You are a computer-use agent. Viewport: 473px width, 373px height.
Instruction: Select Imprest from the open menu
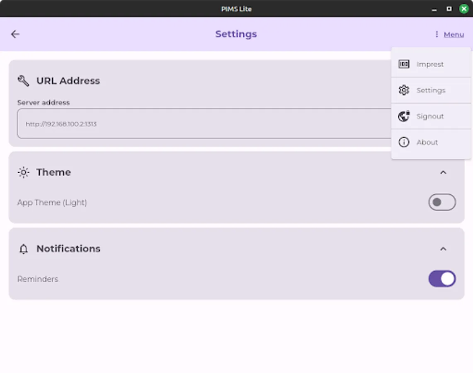(430, 64)
